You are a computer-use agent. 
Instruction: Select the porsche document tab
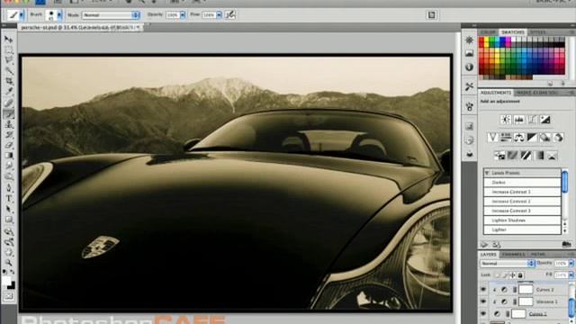pyautogui.click(x=80, y=27)
